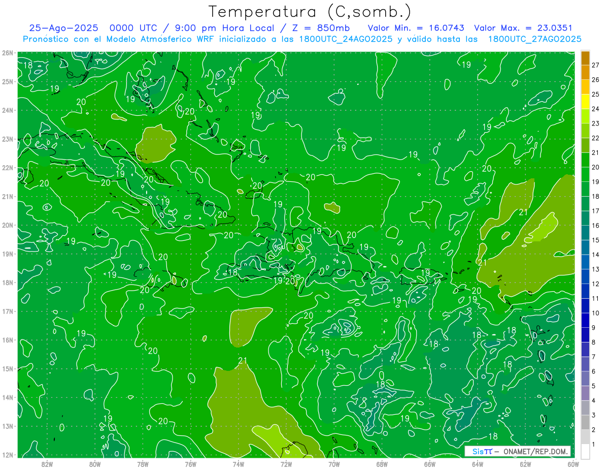This screenshot has width=609, height=471.
Task: Click the 17N latitude label
Action: tap(7, 311)
